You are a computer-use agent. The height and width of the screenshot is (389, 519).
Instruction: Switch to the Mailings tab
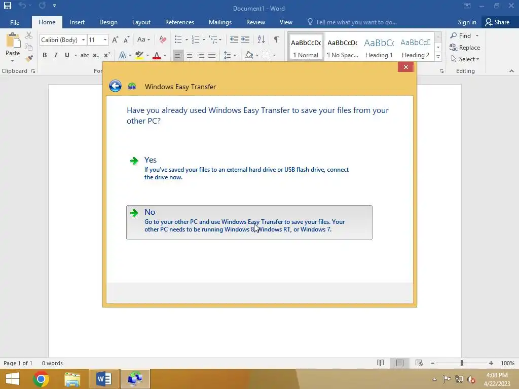pos(220,22)
